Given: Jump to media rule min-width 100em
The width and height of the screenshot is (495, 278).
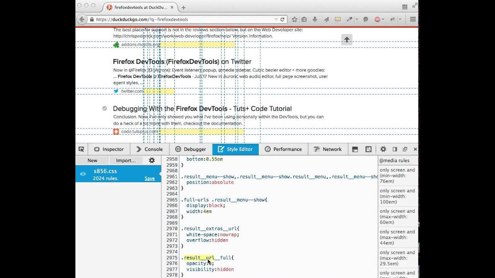Looking at the screenshot, I should click(398, 196).
